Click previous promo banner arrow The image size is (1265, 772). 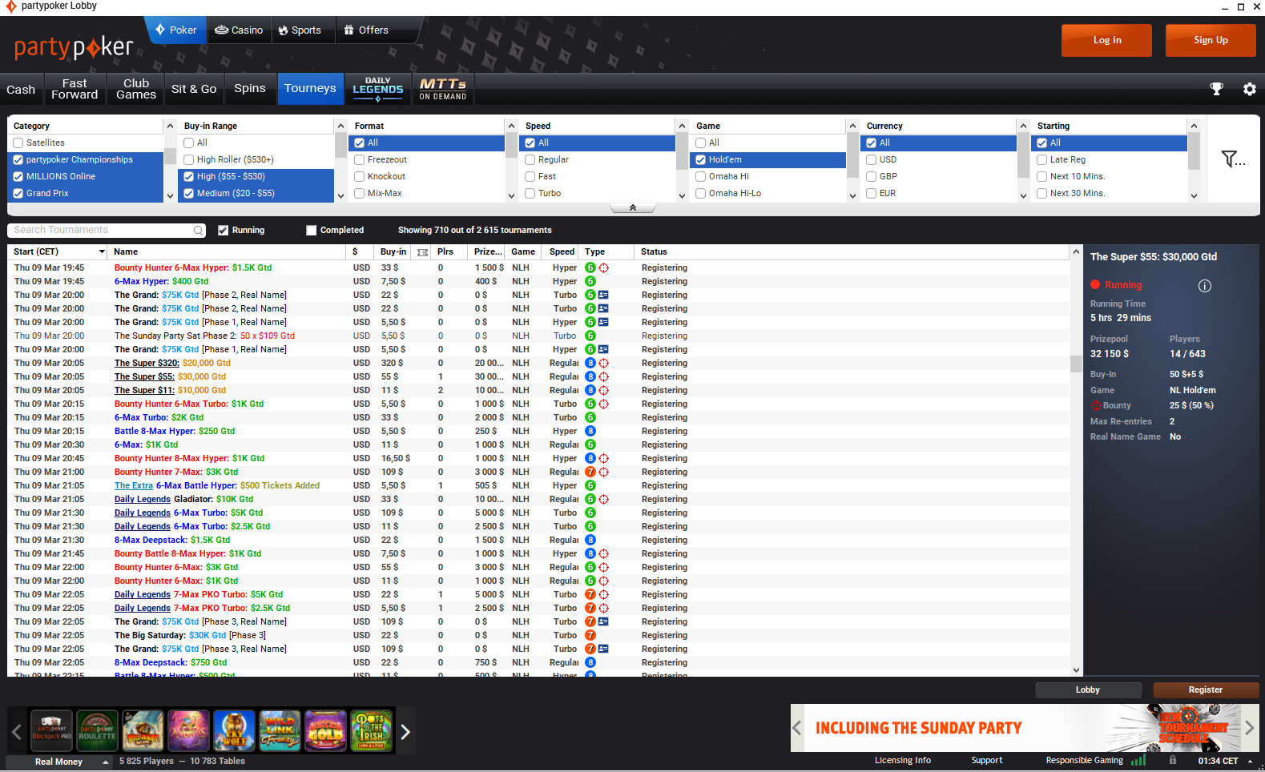point(797,728)
